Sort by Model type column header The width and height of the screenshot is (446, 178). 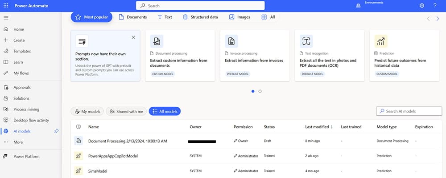pos(387,127)
